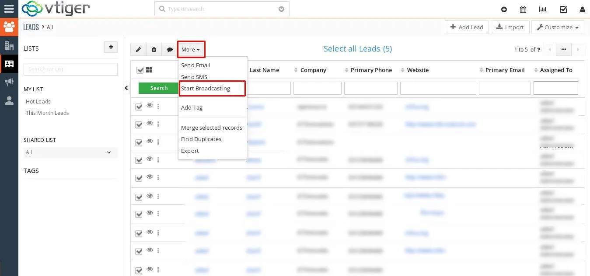Image resolution: width=590 pixels, height=276 pixels.
Task: Expand the More actions dropdown
Action: (x=191, y=50)
